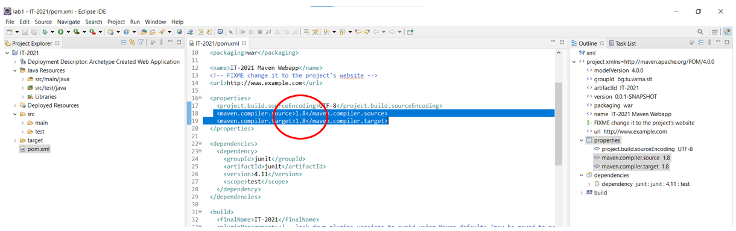This screenshot has width=736, height=231.
Task: Collapse the Java Resources node
Action: 15,70
